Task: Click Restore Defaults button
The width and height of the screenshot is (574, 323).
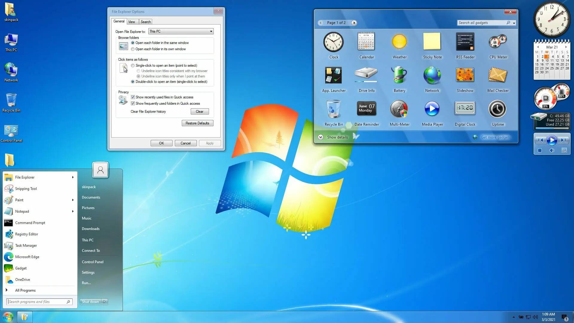Action: 197,123
